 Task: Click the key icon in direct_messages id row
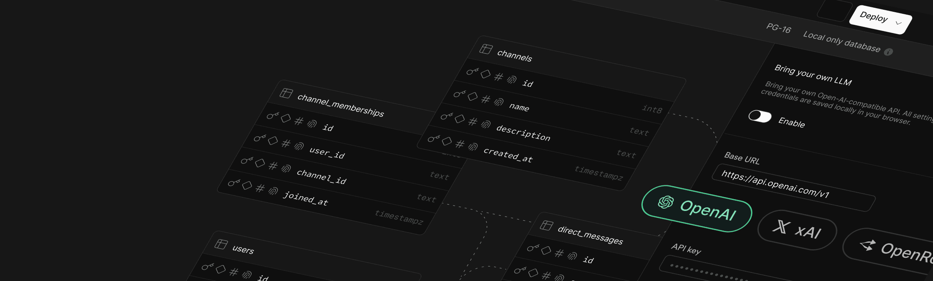pos(533,248)
